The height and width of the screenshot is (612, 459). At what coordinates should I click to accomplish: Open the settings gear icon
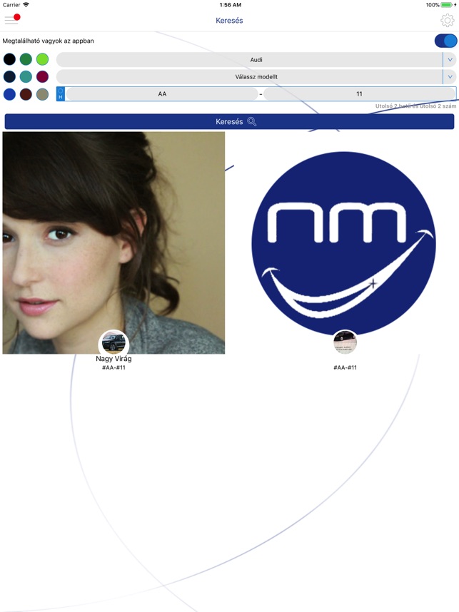448,20
